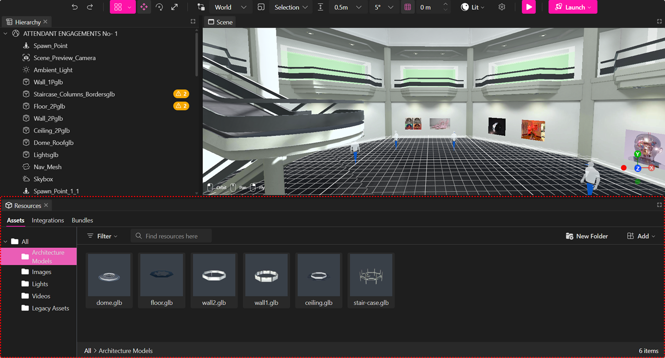Image resolution: width=665 pixels, height=358 pixels.
Task: Click the undo arrow icon
Action: pos(75,7)
